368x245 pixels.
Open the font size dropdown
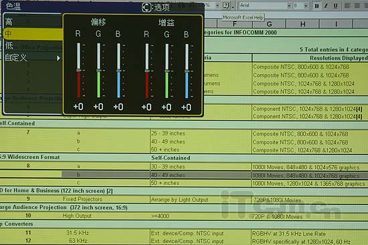tap(306, 5)
